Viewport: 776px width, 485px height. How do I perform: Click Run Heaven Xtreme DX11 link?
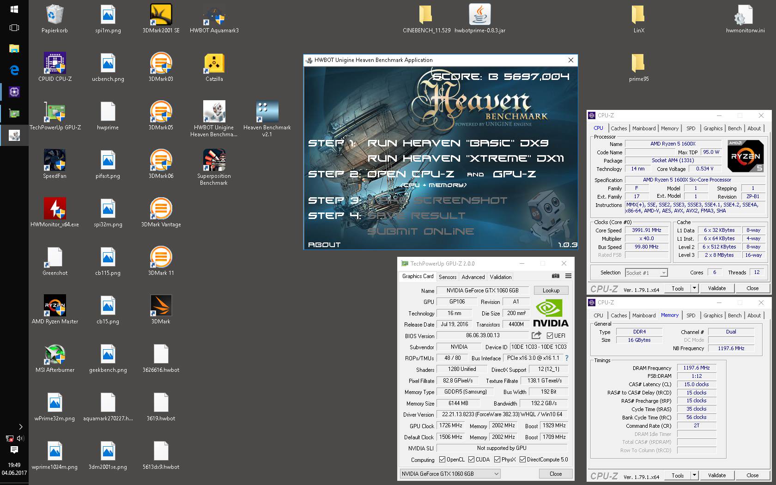pyautogui.click(x=466, y=158)
